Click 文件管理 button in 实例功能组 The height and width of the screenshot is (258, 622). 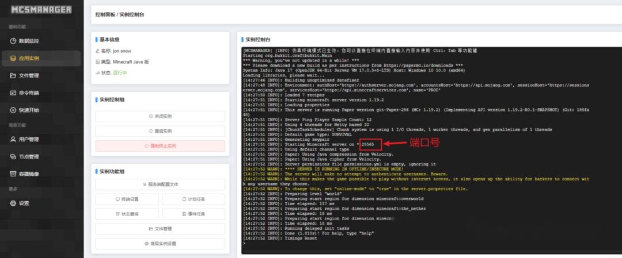[x=160, y=229]
